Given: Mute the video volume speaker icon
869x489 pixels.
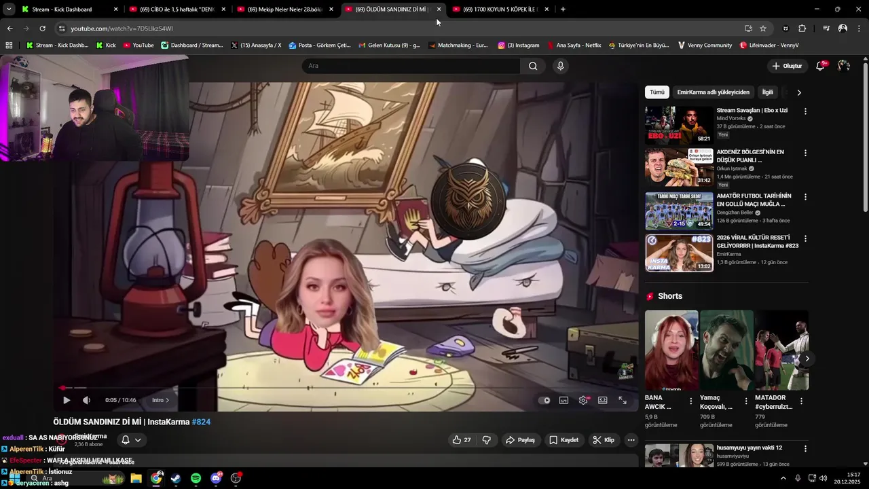Looking at the screenshot, I should pyautogui.click(x=86, y=400).
